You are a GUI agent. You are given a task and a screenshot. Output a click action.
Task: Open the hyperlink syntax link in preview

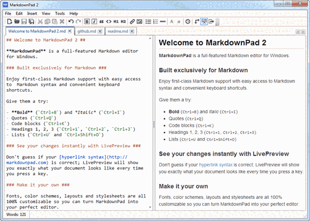tap(215, 165)
